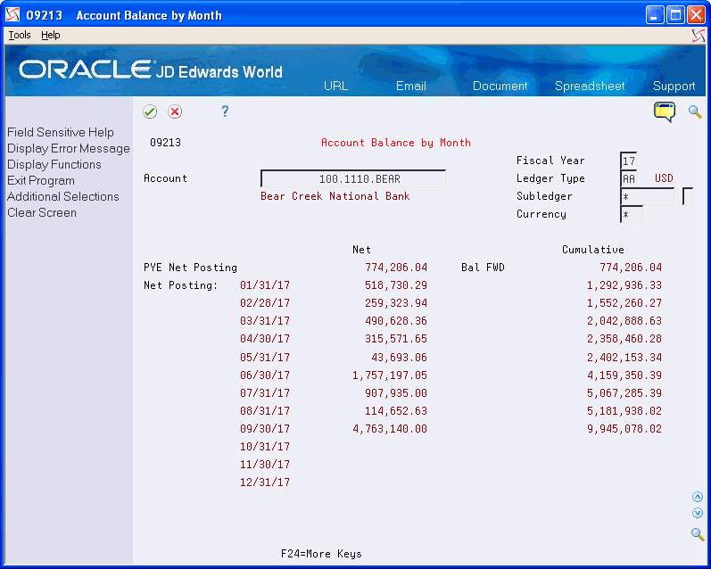Viewport: 711px width, 569px height.
Task: Click the 06/30/17 period date
Action: (x=265, y=375)
